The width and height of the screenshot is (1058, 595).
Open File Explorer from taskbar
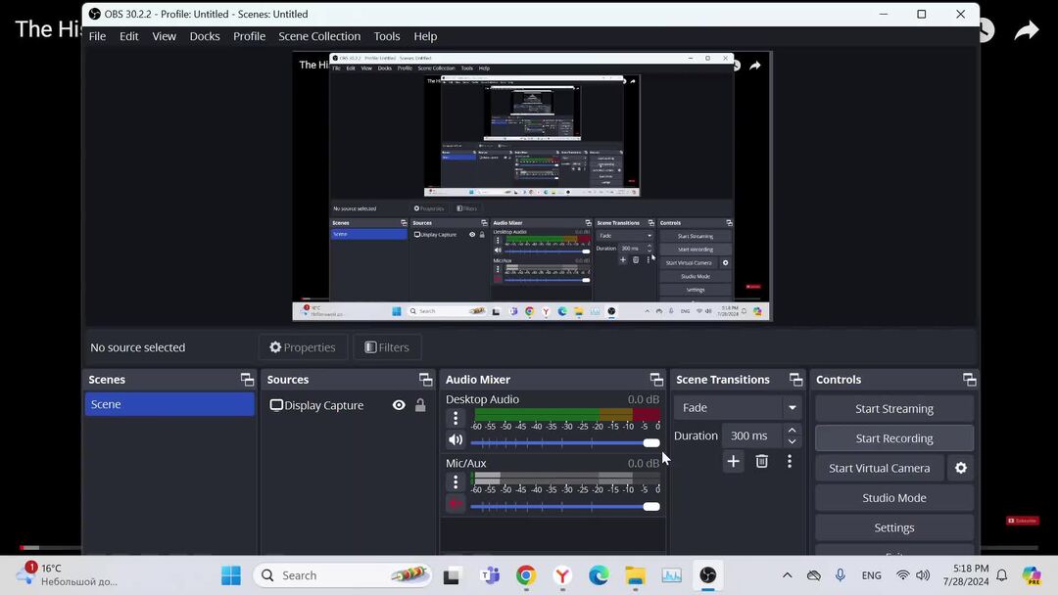tap(635, 575)
